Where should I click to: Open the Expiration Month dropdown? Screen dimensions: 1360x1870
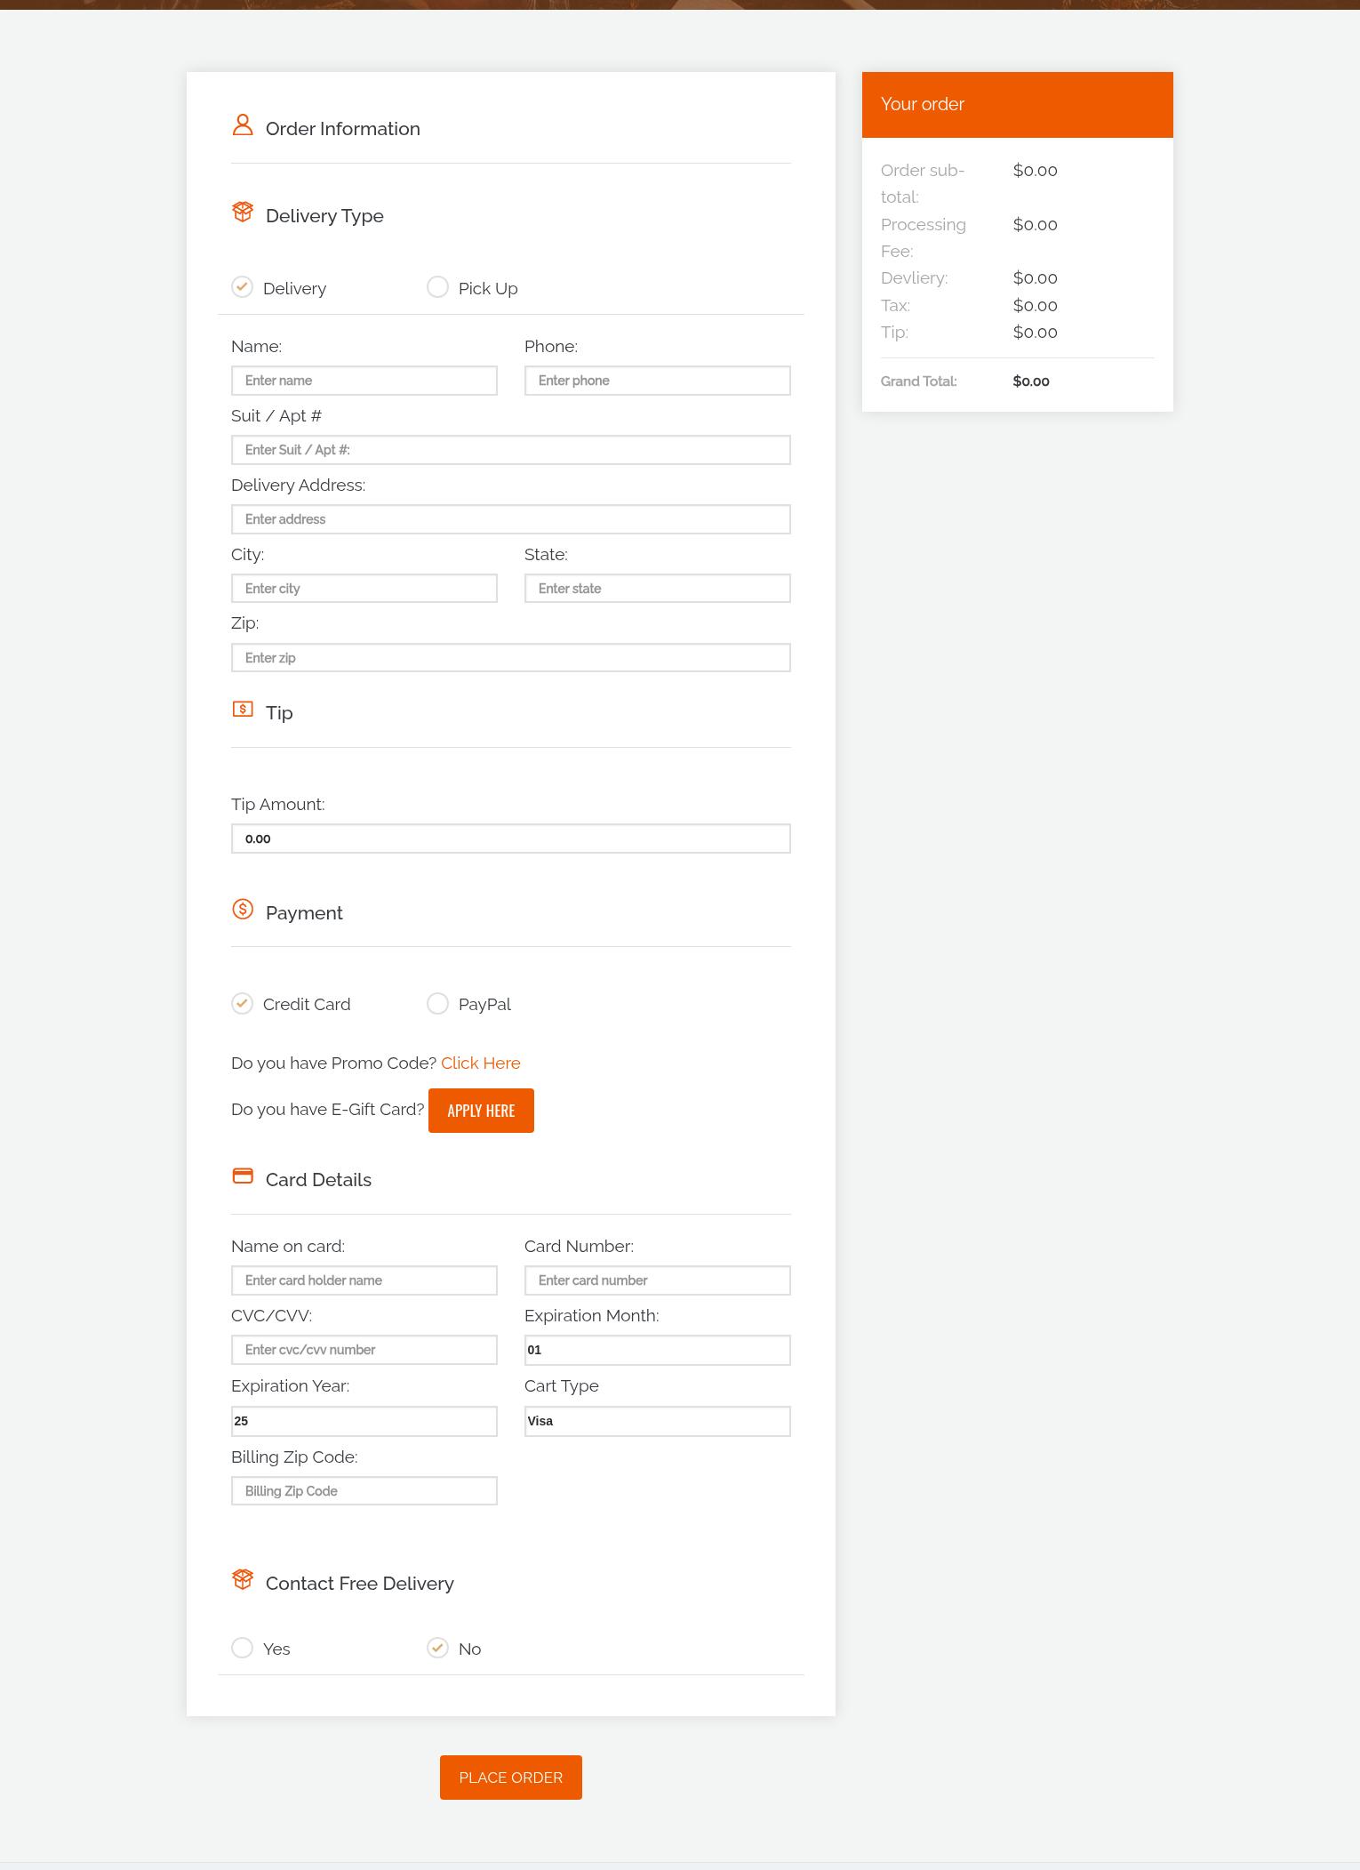(658, 1350)
